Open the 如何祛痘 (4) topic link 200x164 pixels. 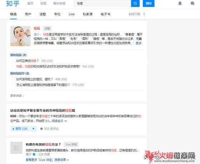click(x=18, y=55)
